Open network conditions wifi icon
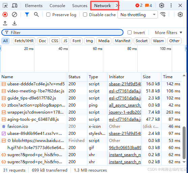Image resolution: width=188 pixels, height=173 pixels. (163, 15)
